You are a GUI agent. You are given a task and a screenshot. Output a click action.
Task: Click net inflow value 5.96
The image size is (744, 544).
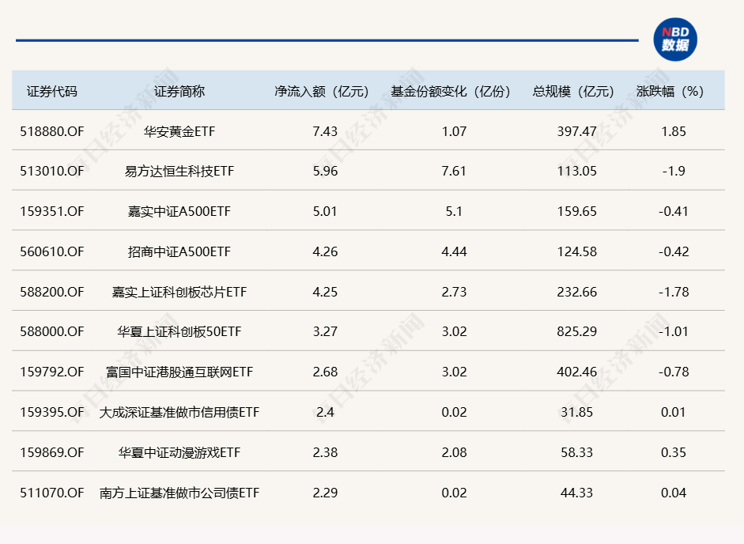pyautogui.click(x=325, y=171)
